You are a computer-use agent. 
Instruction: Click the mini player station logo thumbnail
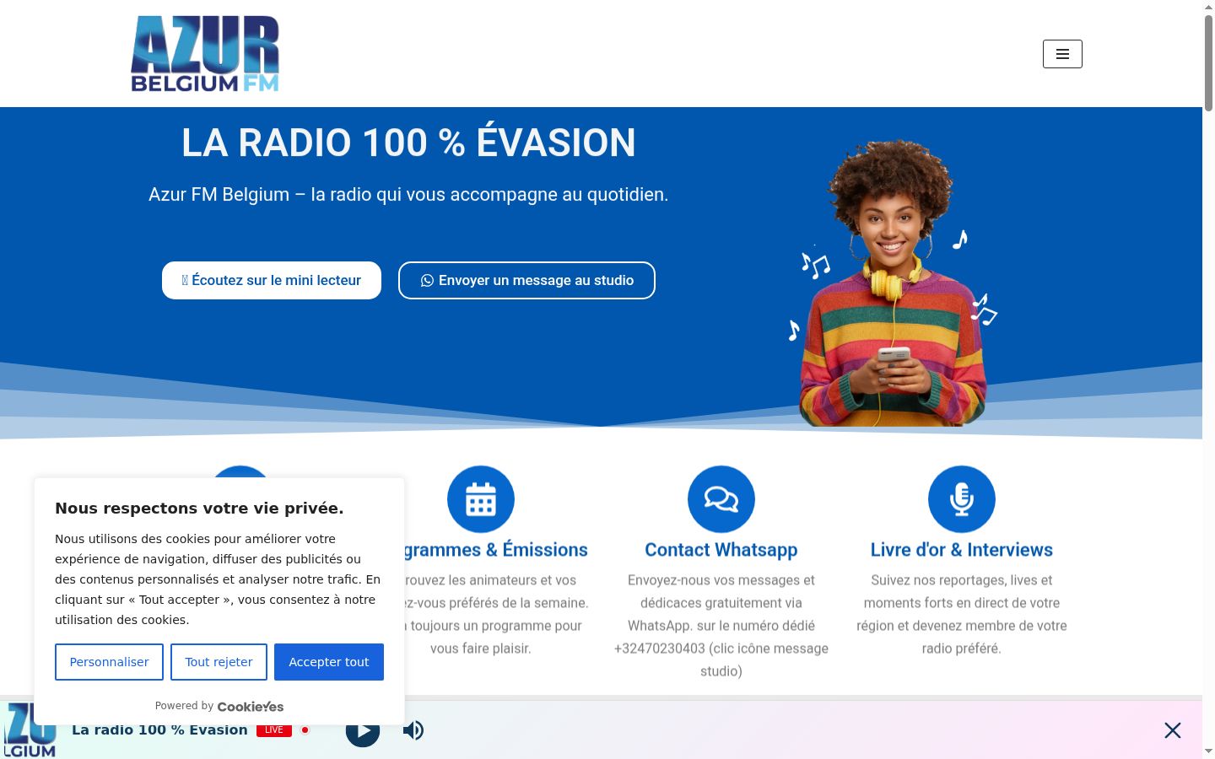click(x=30, y=730)
